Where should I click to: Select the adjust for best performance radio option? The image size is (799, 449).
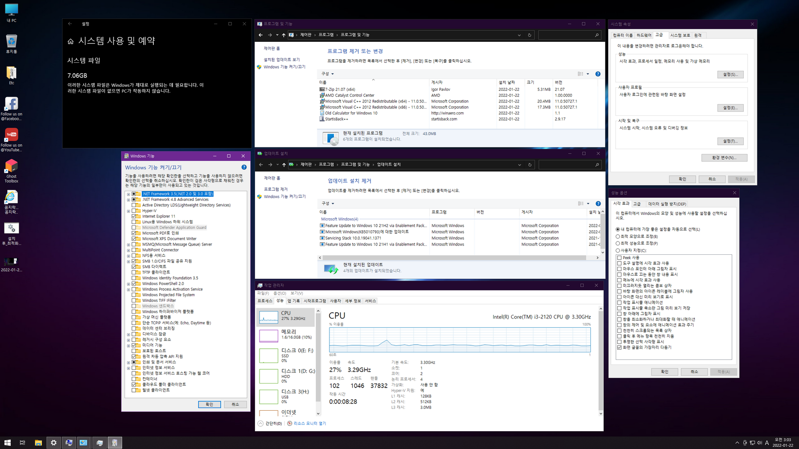coord(618,243)
